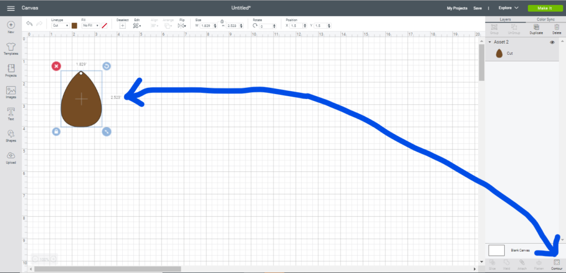This screenshot has width=566, height=273.
Task: Click the green Make It button
Action: tap(544, 8)
